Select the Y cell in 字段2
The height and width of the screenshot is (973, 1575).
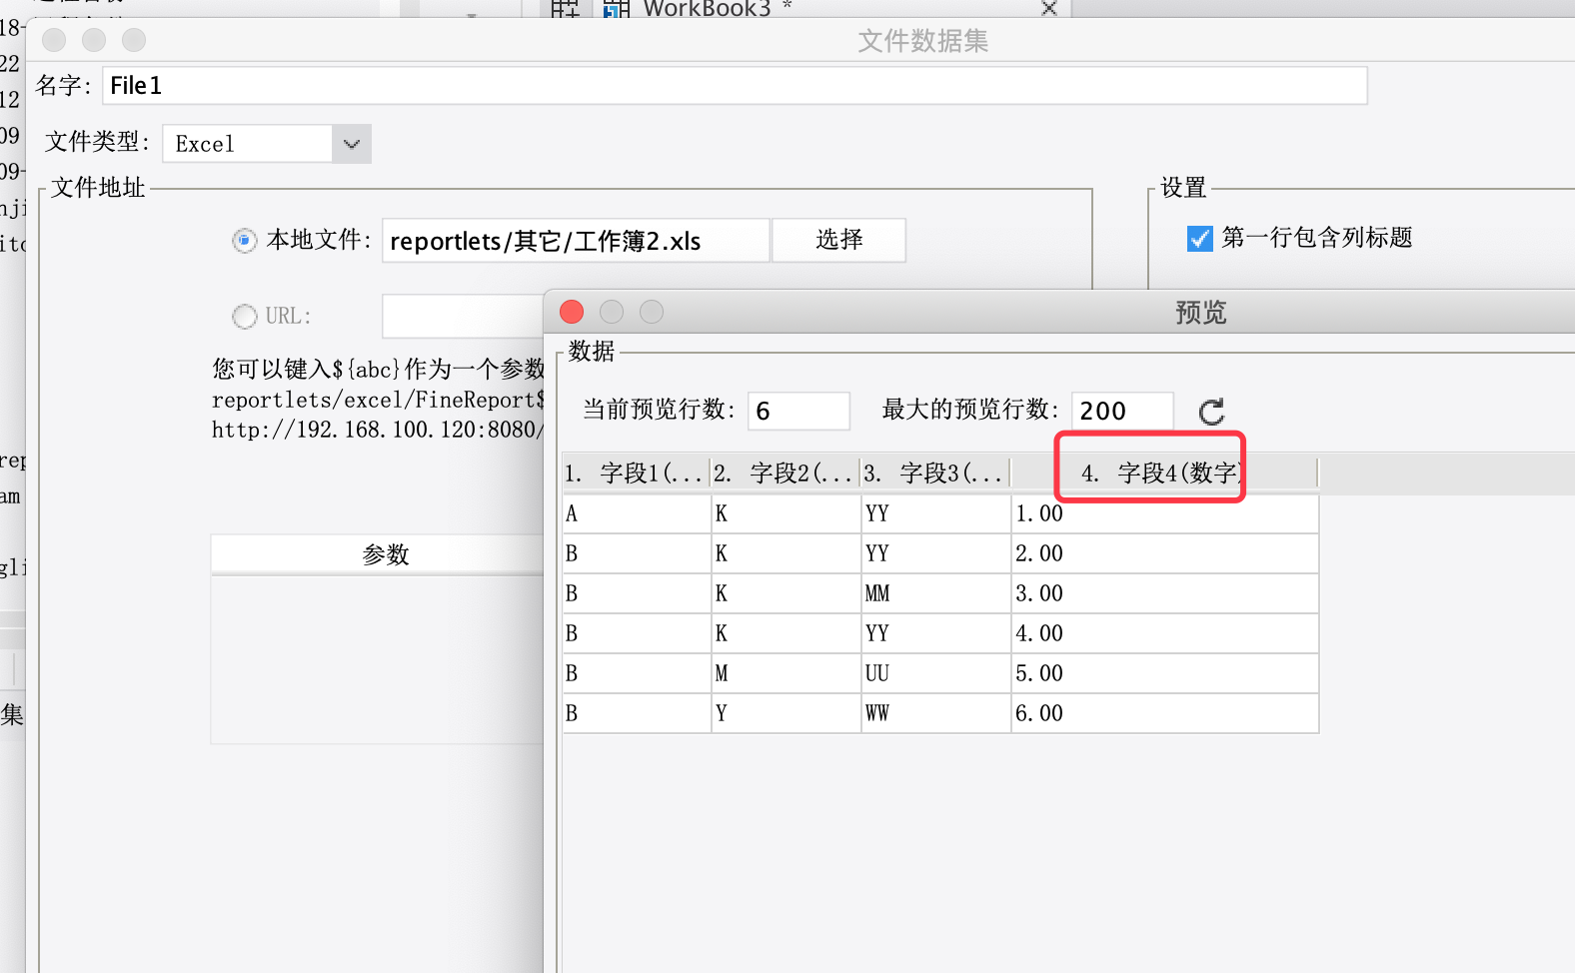click(x=787, y=713)
